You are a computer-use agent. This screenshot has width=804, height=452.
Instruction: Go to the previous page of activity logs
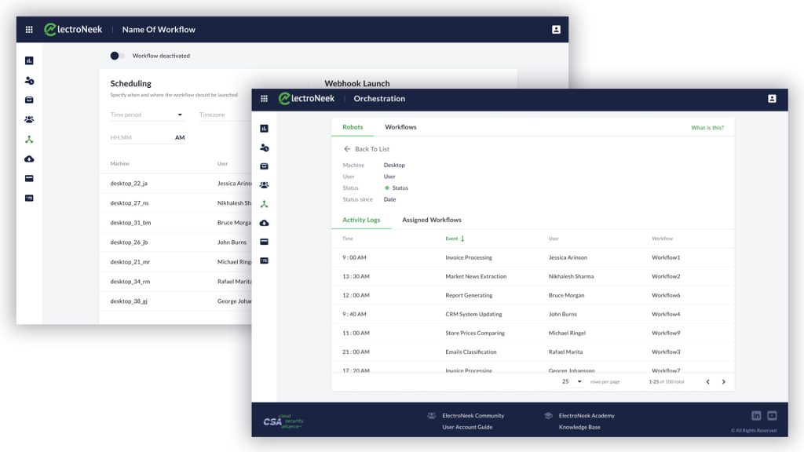pyautogui.click(x=707, y=382)
